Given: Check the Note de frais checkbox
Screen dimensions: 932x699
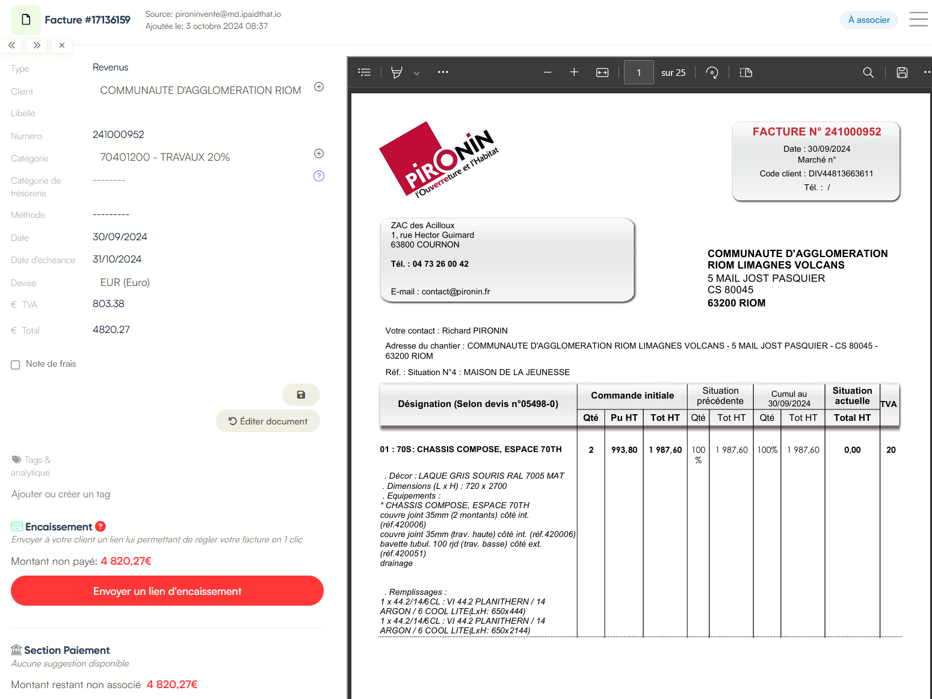Looking at the screenshot, I should point(16,365).
